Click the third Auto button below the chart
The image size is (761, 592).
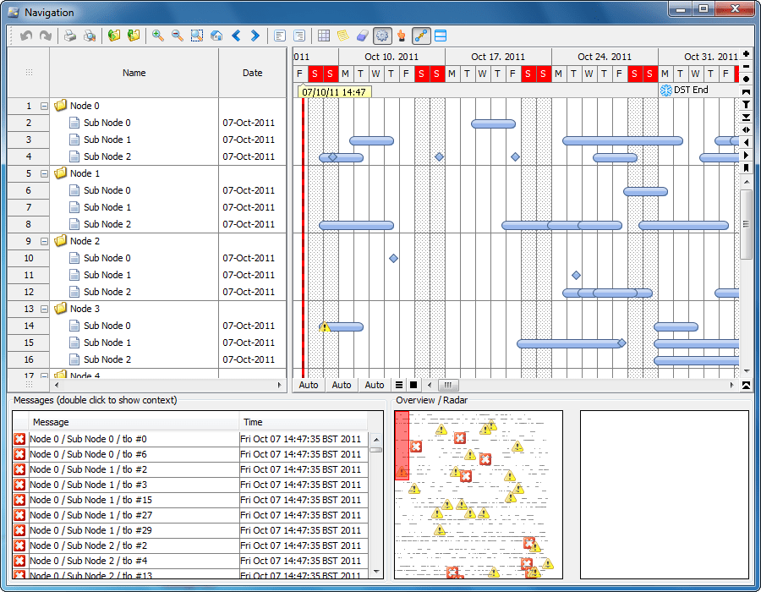click(x=375, y=386)
